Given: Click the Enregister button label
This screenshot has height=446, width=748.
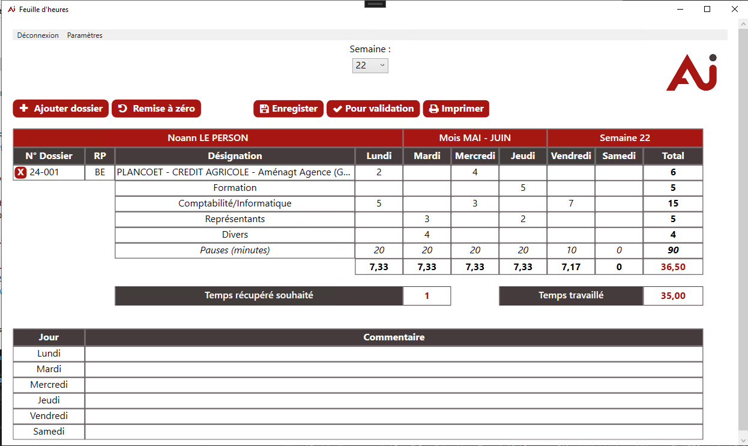Looking at the screenshot, I should pos(295,109).
